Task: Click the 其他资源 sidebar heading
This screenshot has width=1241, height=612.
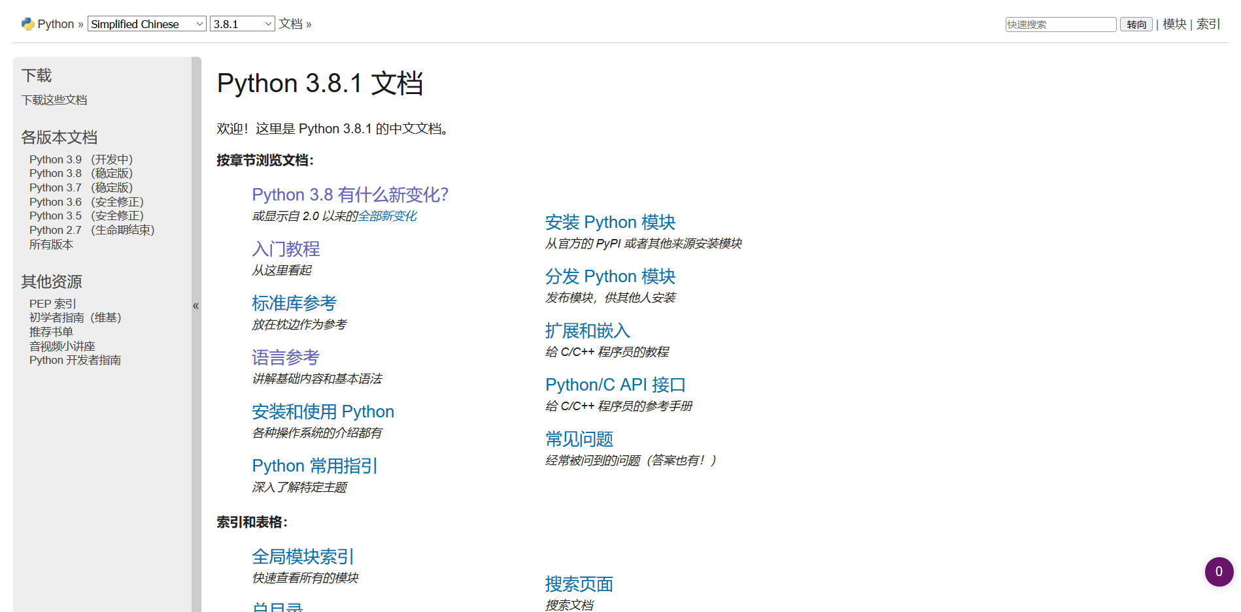Action: click(x=52, y=282)
